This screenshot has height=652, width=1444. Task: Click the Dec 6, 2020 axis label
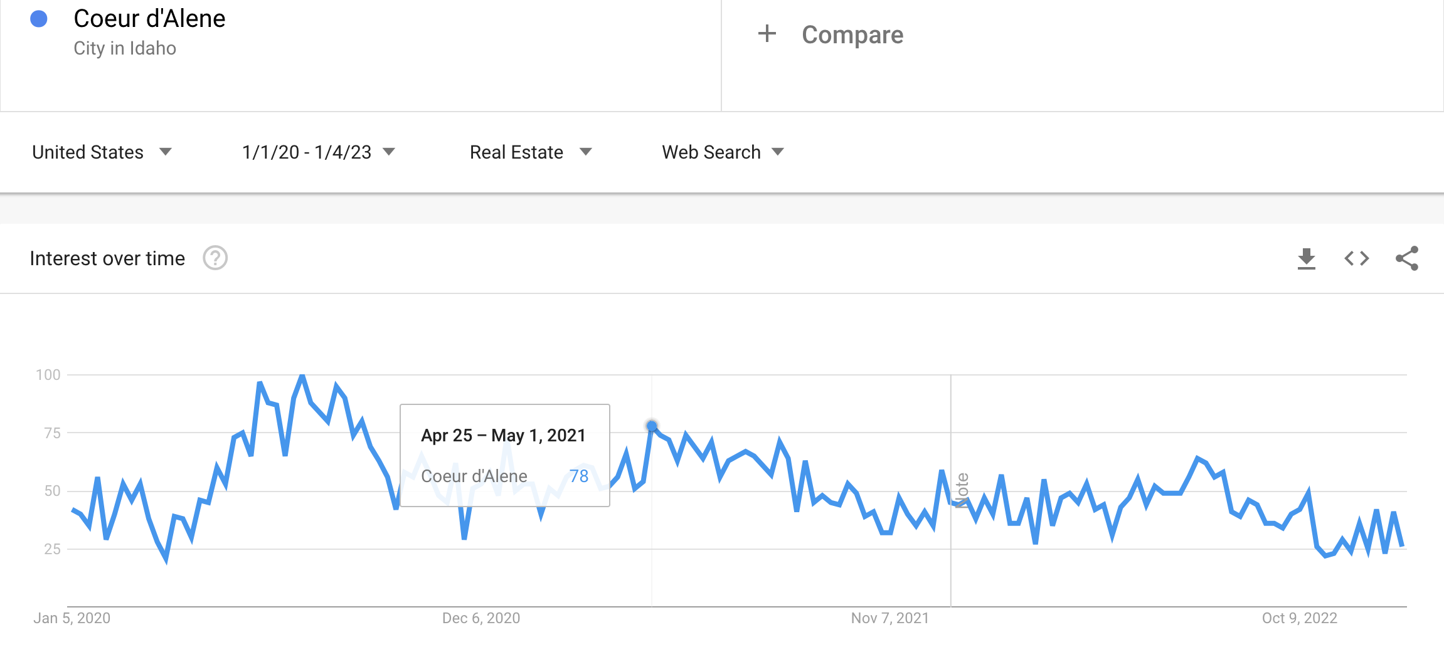coord(481,618)
